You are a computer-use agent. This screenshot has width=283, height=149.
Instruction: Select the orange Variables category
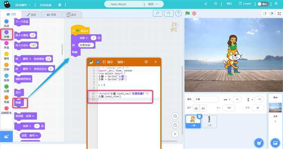6,99
